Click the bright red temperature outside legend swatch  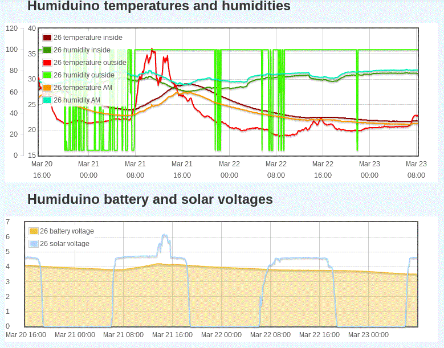pyautogui.click(x=47, y=63)
